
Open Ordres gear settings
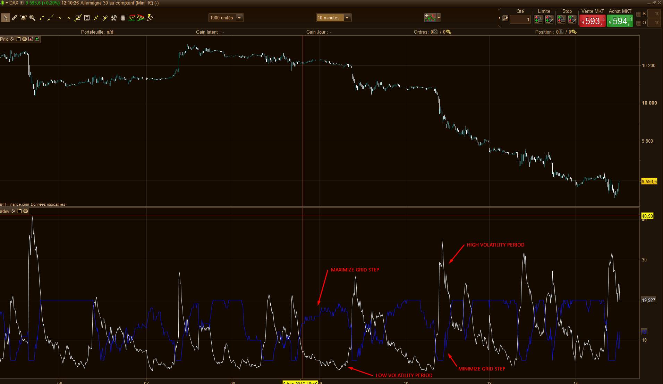pos(449,32)
